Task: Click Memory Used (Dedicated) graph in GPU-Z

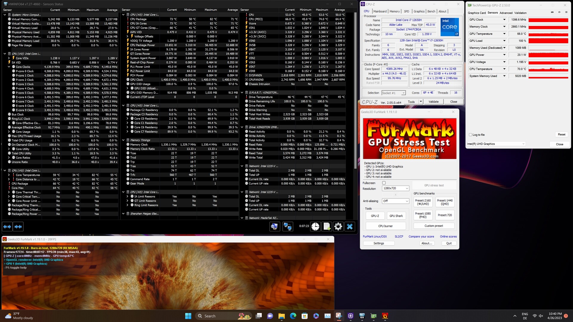Action: pyautogui.click(x=548, y=48)
